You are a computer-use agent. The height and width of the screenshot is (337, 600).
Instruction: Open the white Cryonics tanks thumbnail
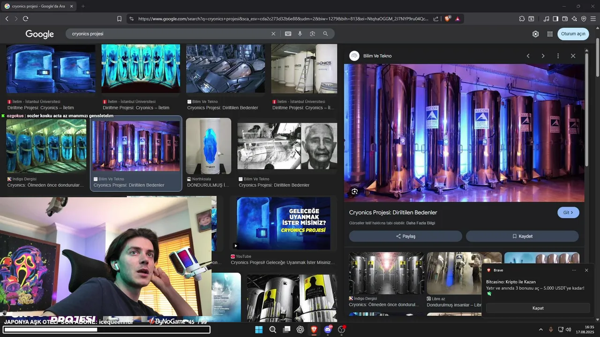click(x=304, y=69)
